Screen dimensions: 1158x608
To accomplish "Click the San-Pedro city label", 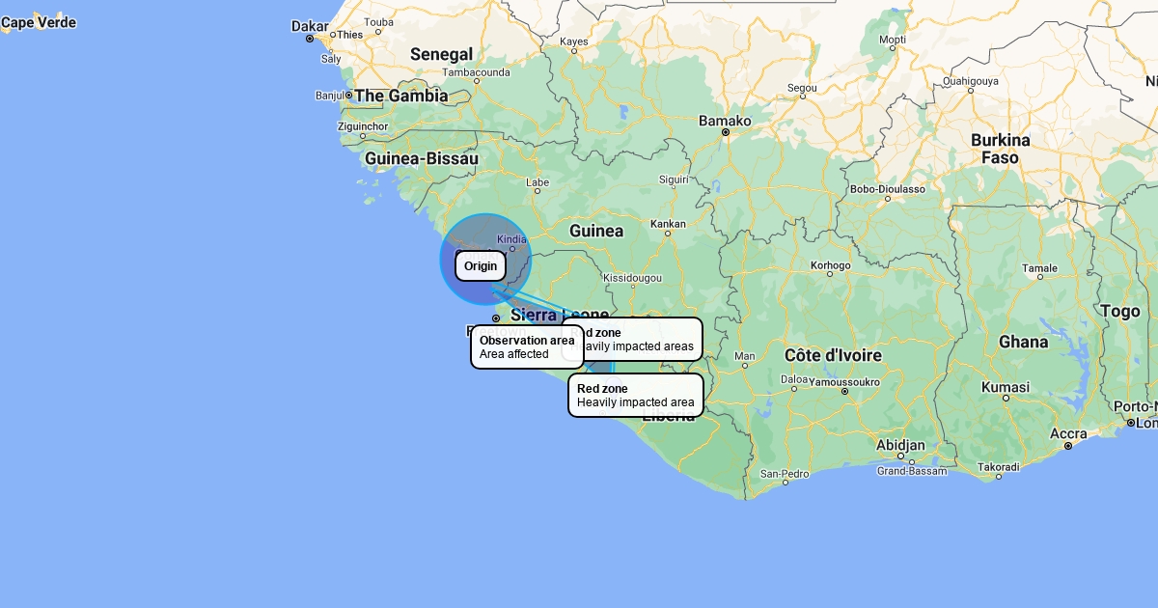I will [x=785, y=474].
